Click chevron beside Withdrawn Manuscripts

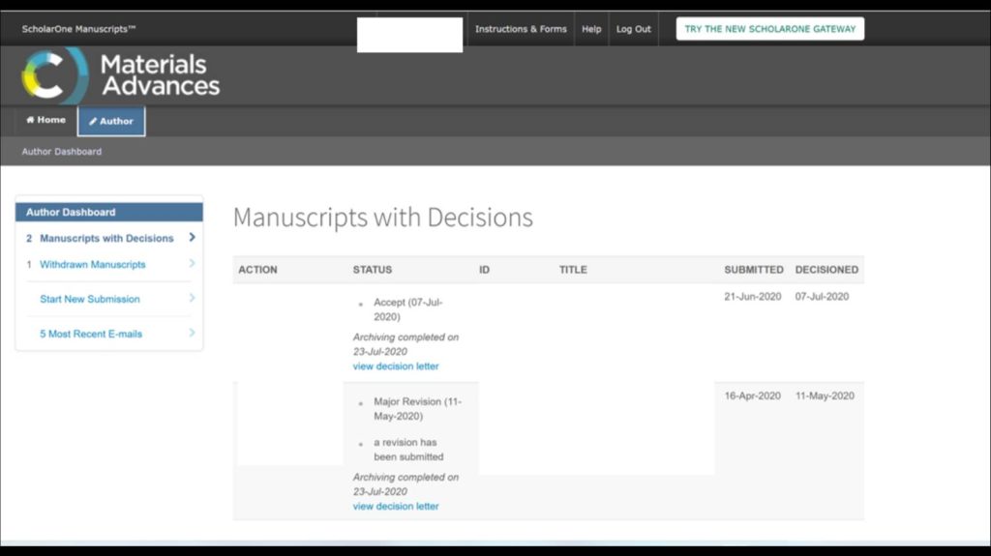click(193, 263)
